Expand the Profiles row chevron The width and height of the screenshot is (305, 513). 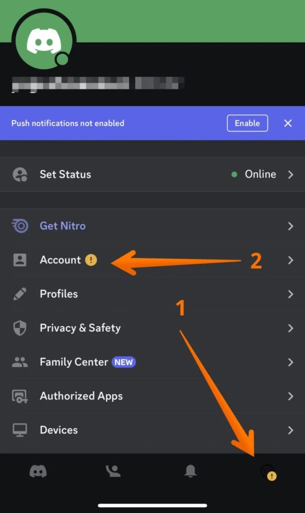point(290,294)
